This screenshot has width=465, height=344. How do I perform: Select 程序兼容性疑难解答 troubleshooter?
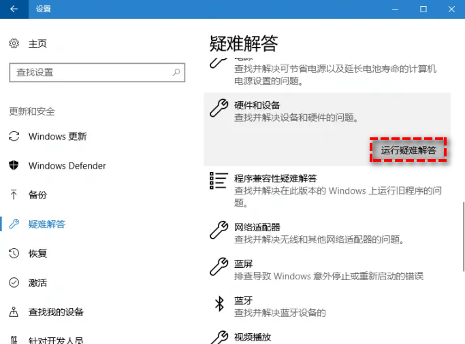point(276,178)
